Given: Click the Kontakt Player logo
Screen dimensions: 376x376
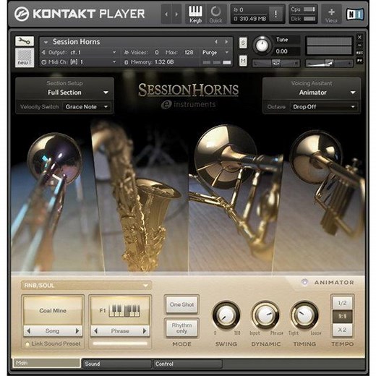Looking at the screenshot, I should (80, 14).
